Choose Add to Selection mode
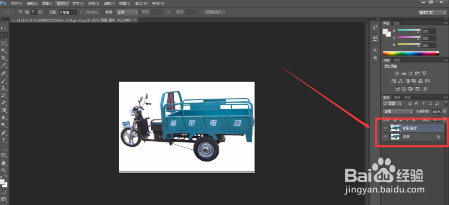449x205 pixels. (27, 12)
